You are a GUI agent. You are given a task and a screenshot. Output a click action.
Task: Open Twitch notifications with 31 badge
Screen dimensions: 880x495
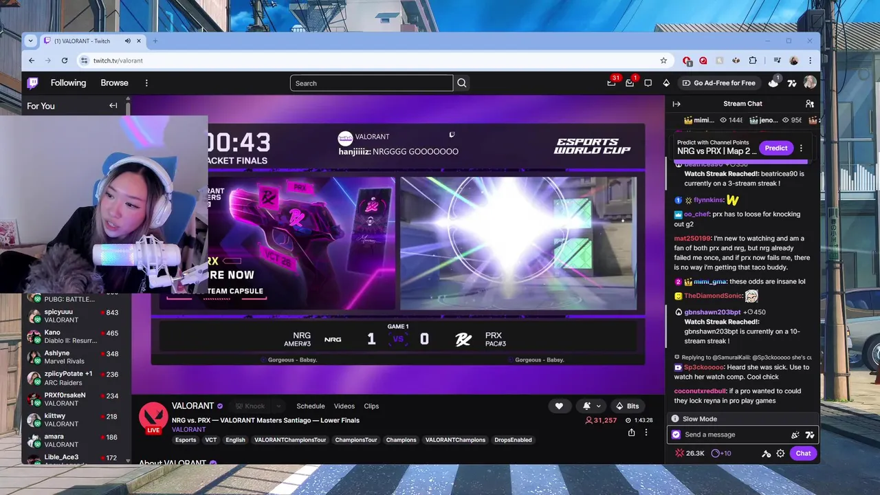point(611,82)
